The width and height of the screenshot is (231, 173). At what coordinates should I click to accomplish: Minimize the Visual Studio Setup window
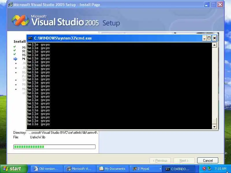(206, 5)
